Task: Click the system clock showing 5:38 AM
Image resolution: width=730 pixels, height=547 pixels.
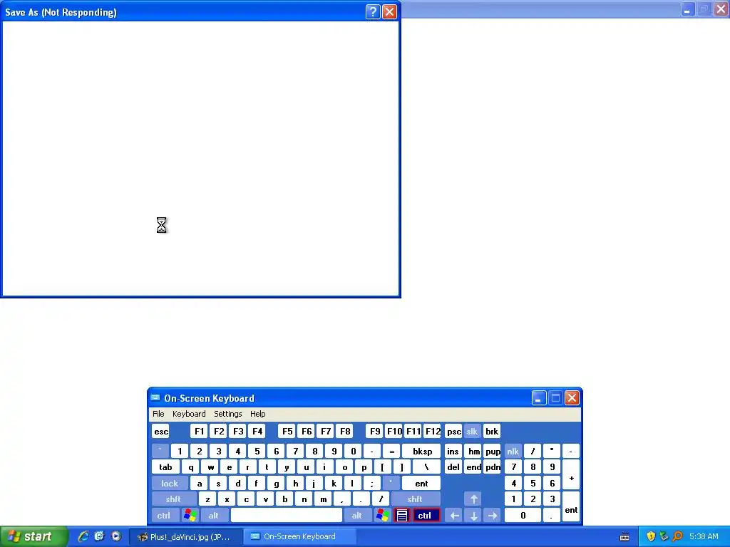Action: pyautogui.click(x=704, y=536)
